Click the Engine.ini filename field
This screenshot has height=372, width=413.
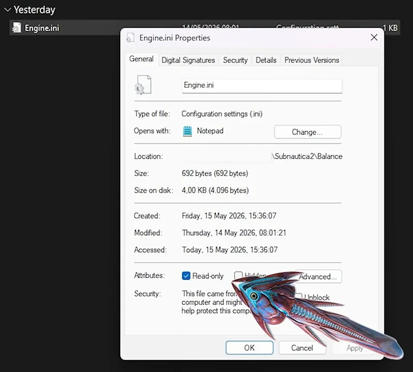pyautogui.click(x=262, y=86)
